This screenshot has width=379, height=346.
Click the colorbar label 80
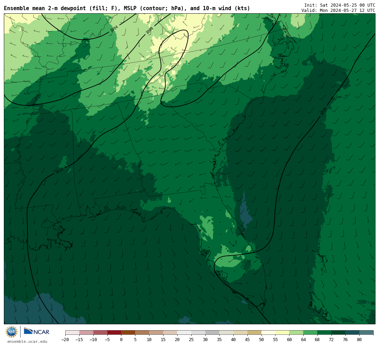[359, 340]
